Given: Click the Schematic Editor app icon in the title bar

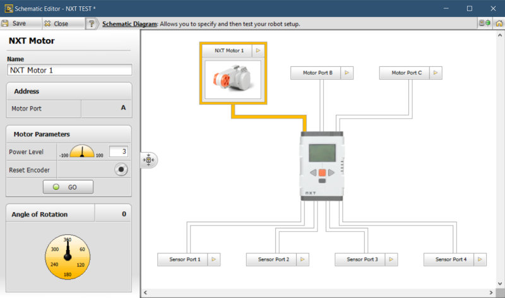Looking at the screenshot, I should click(8, 8).
